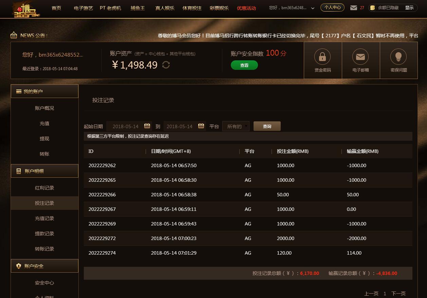The image size is (427, 298).
Task: Select bet record ID 2022229267
Action: [102, 209]
